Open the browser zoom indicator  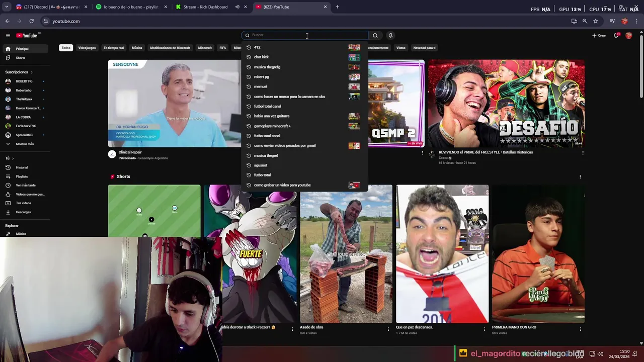tap(585, 21)
